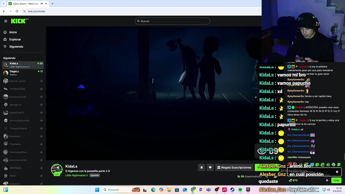The width and height of the screenshot is (345, 194).
Task: Select KidaLs channel in following list
Action: click(23, 65)
